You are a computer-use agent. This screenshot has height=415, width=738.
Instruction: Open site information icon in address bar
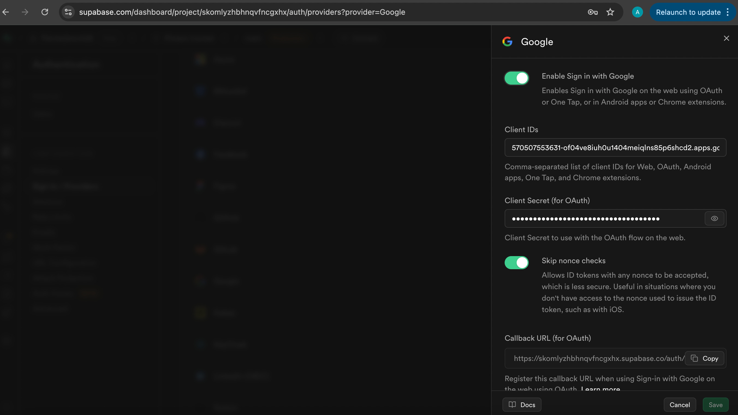68,12
